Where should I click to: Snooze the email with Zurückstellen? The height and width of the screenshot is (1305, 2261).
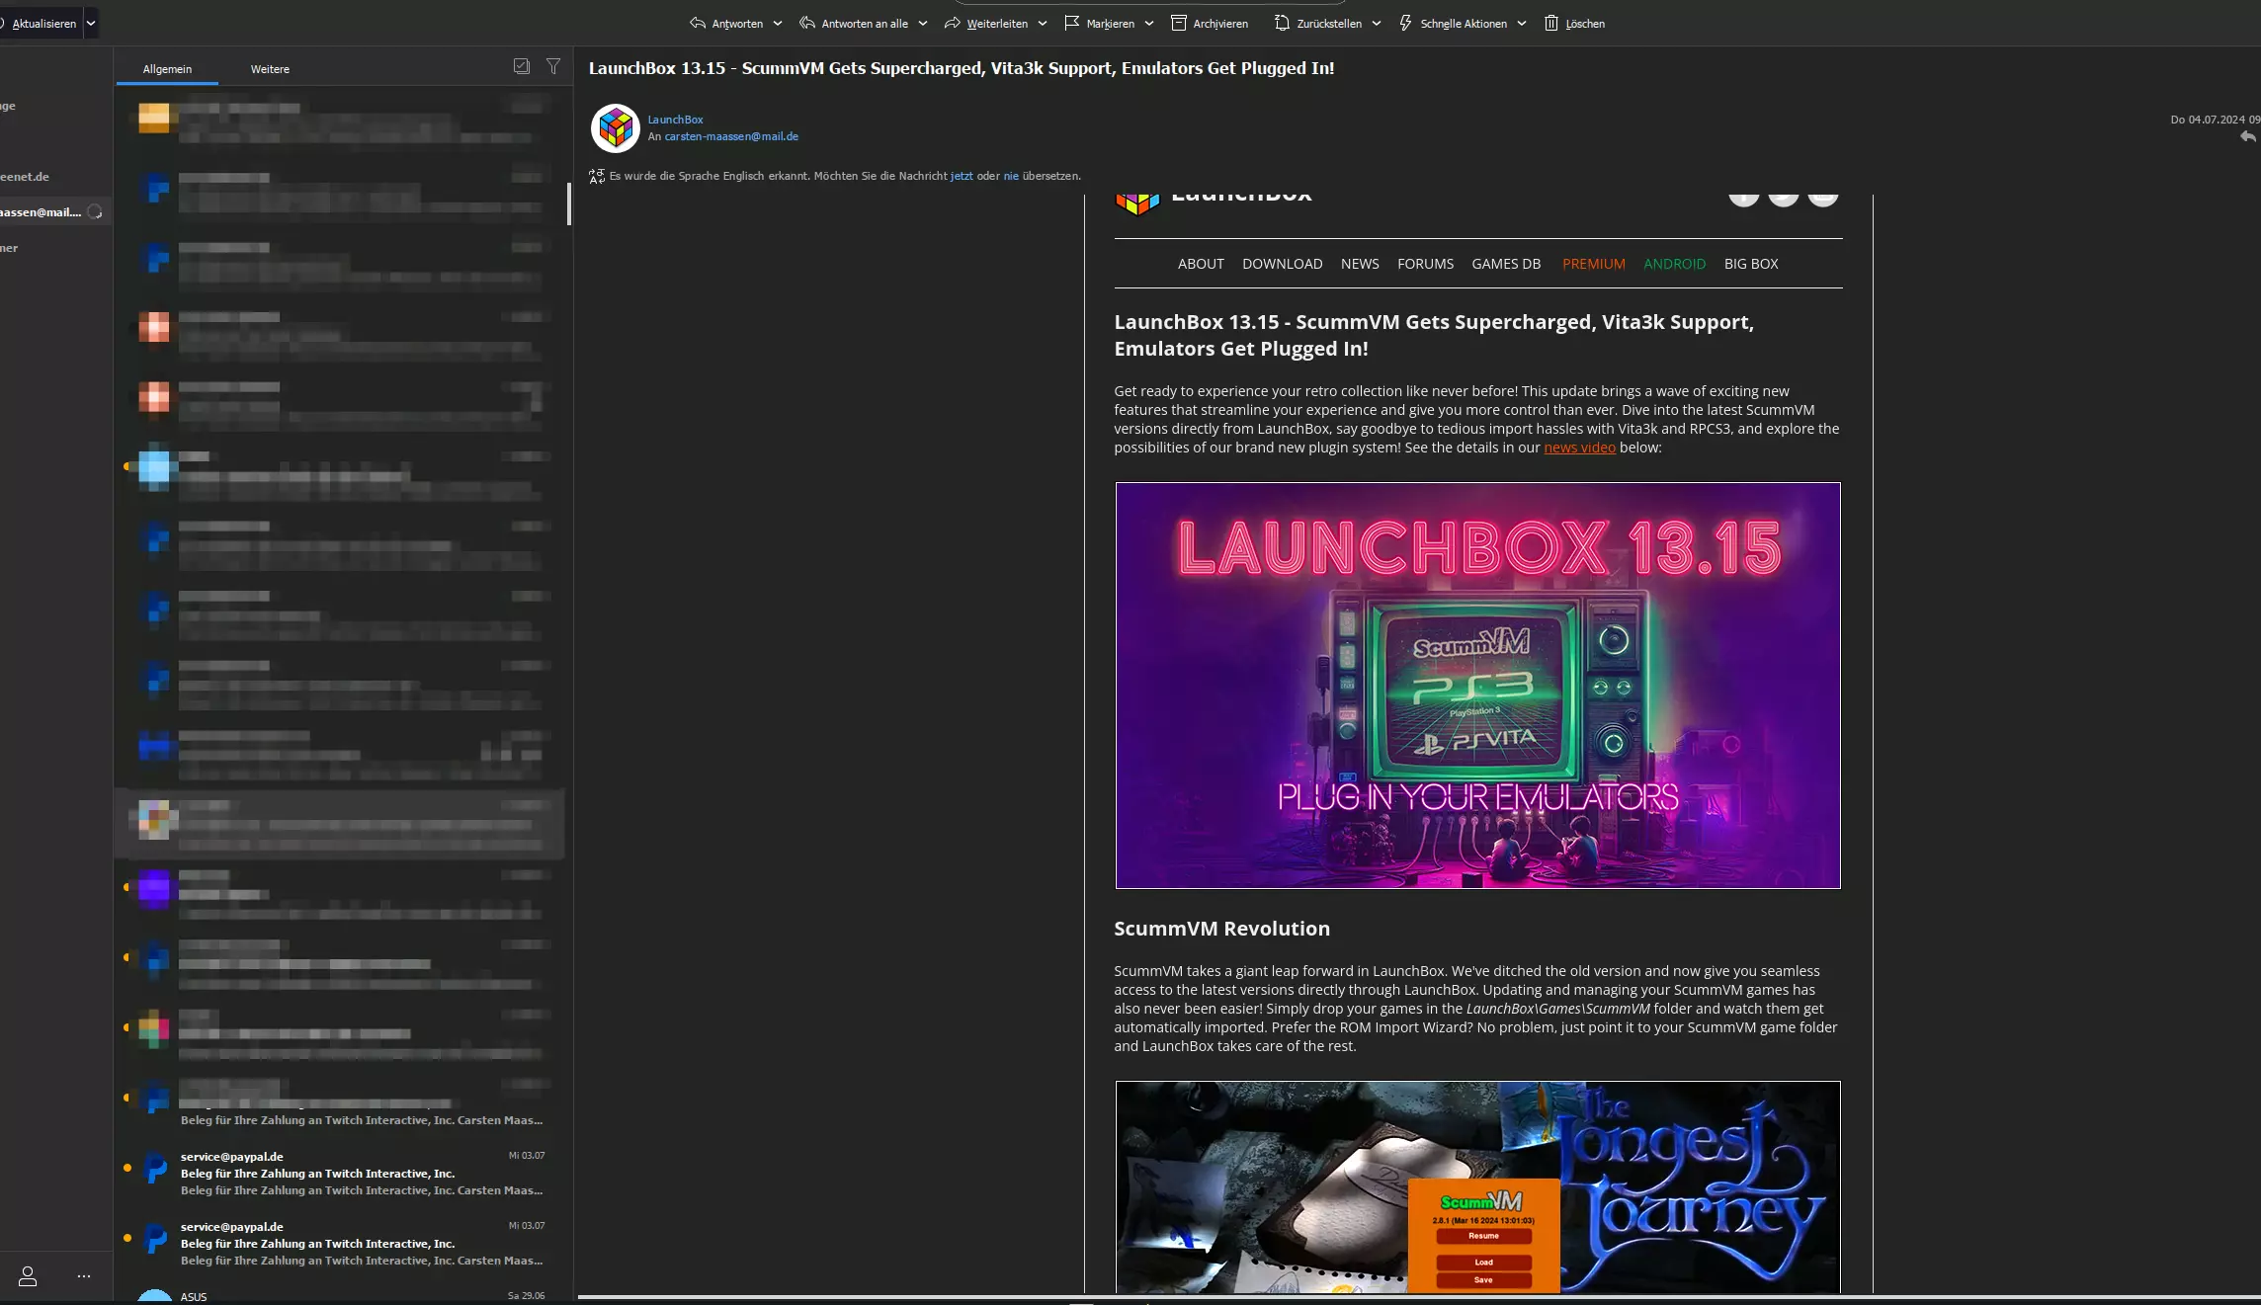pos(1318,23)
